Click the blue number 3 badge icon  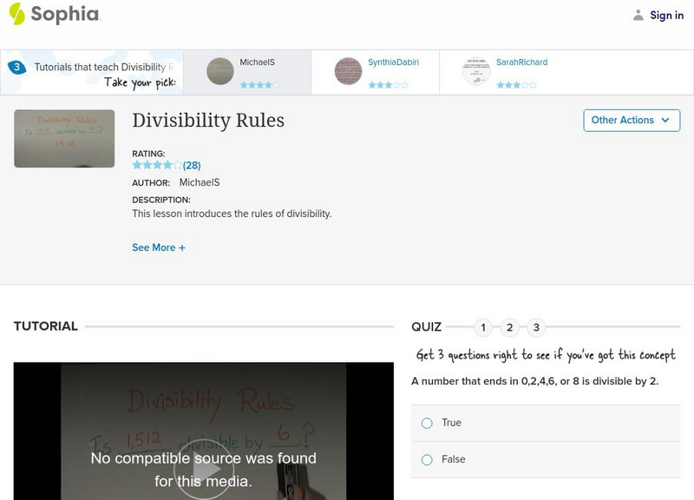16,68
